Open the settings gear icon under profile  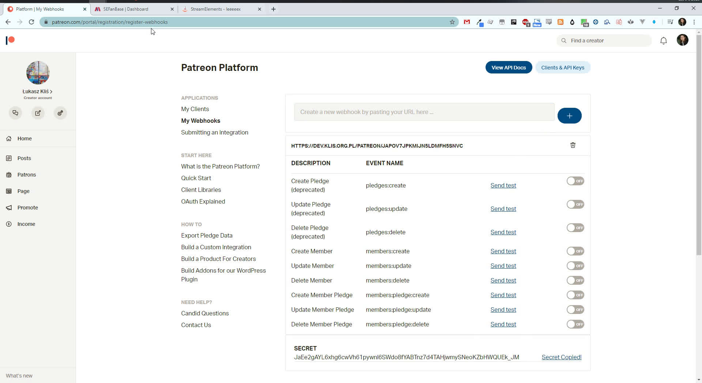point(60,113)
